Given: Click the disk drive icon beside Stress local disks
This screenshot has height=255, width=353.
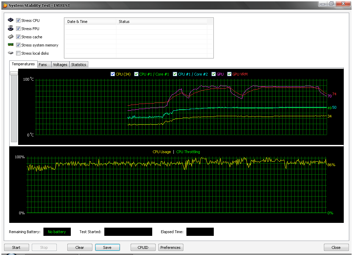Looking at the screenshot, I should 11,53.
